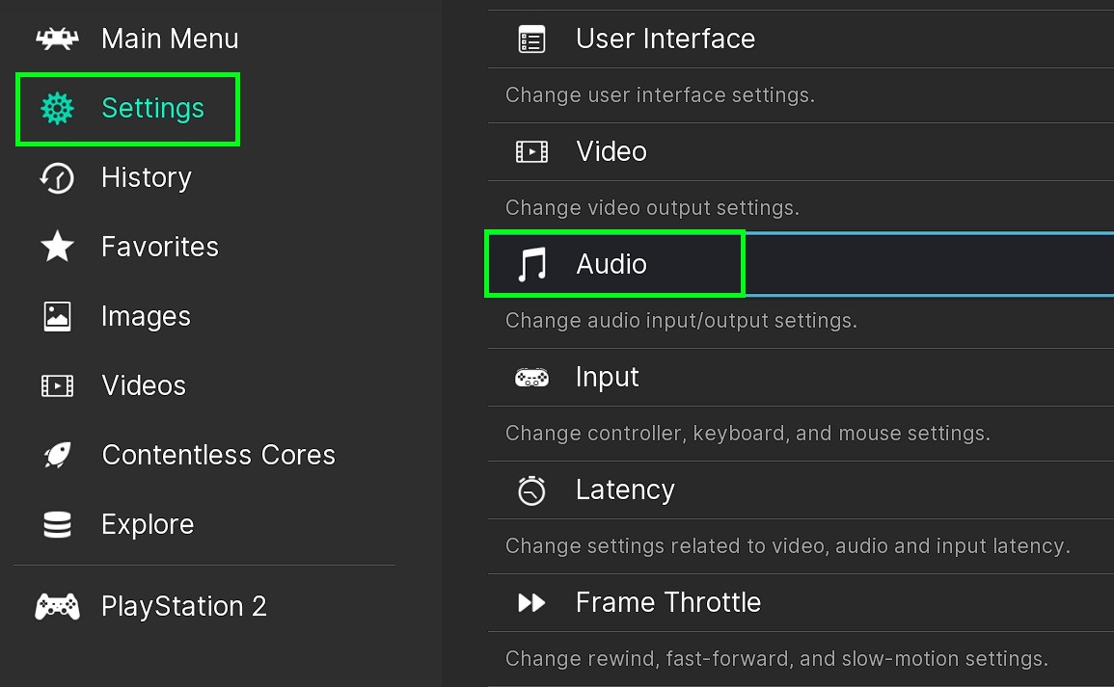Viewport: 1114px width, 687px height.
Task: Go to Input settings
Action: tap(608, 377)
